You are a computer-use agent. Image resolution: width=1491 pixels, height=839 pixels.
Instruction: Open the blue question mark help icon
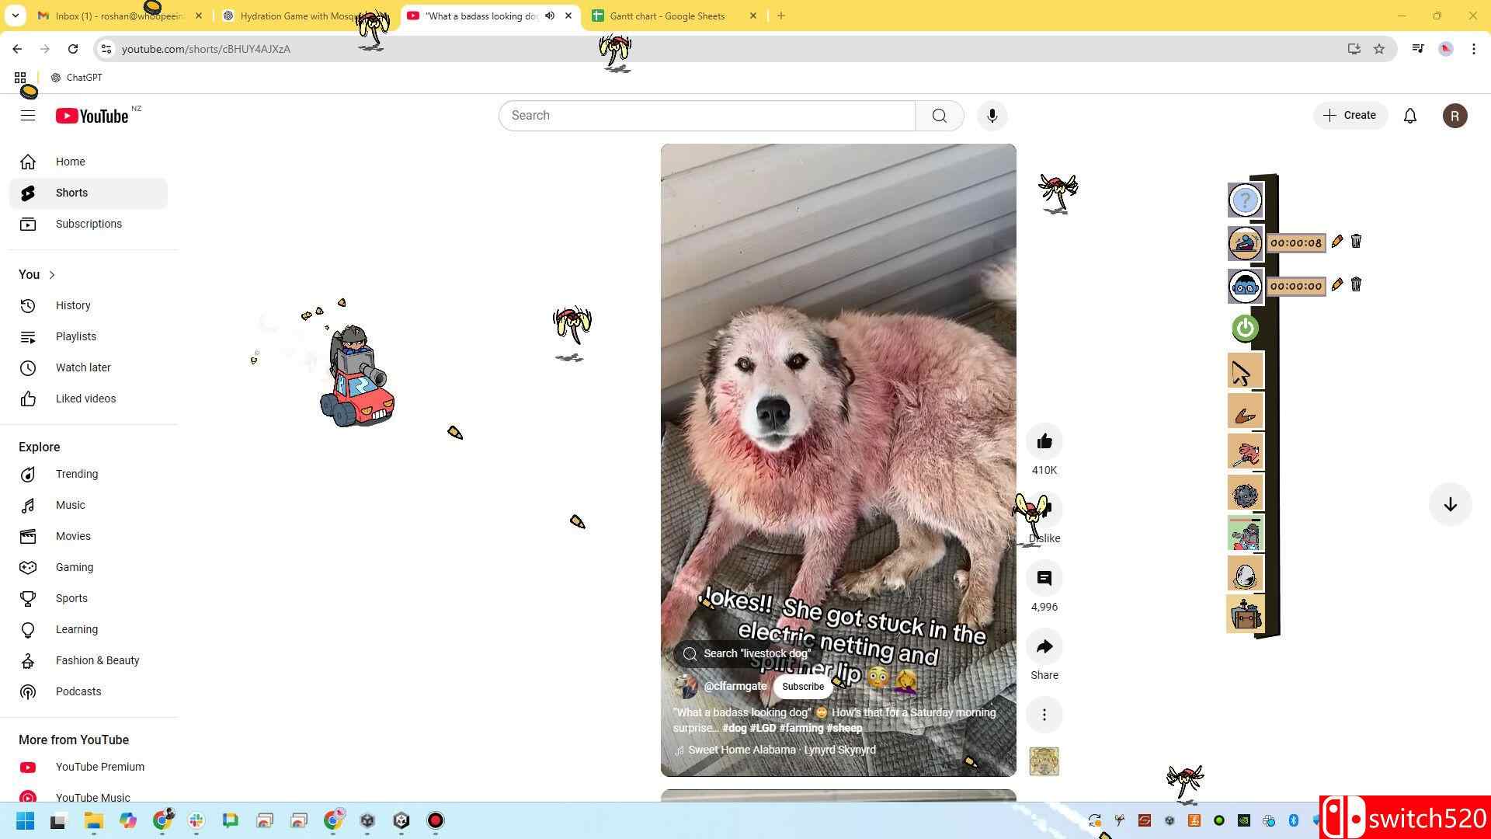pyautogui.click(x=1245, y=200)
